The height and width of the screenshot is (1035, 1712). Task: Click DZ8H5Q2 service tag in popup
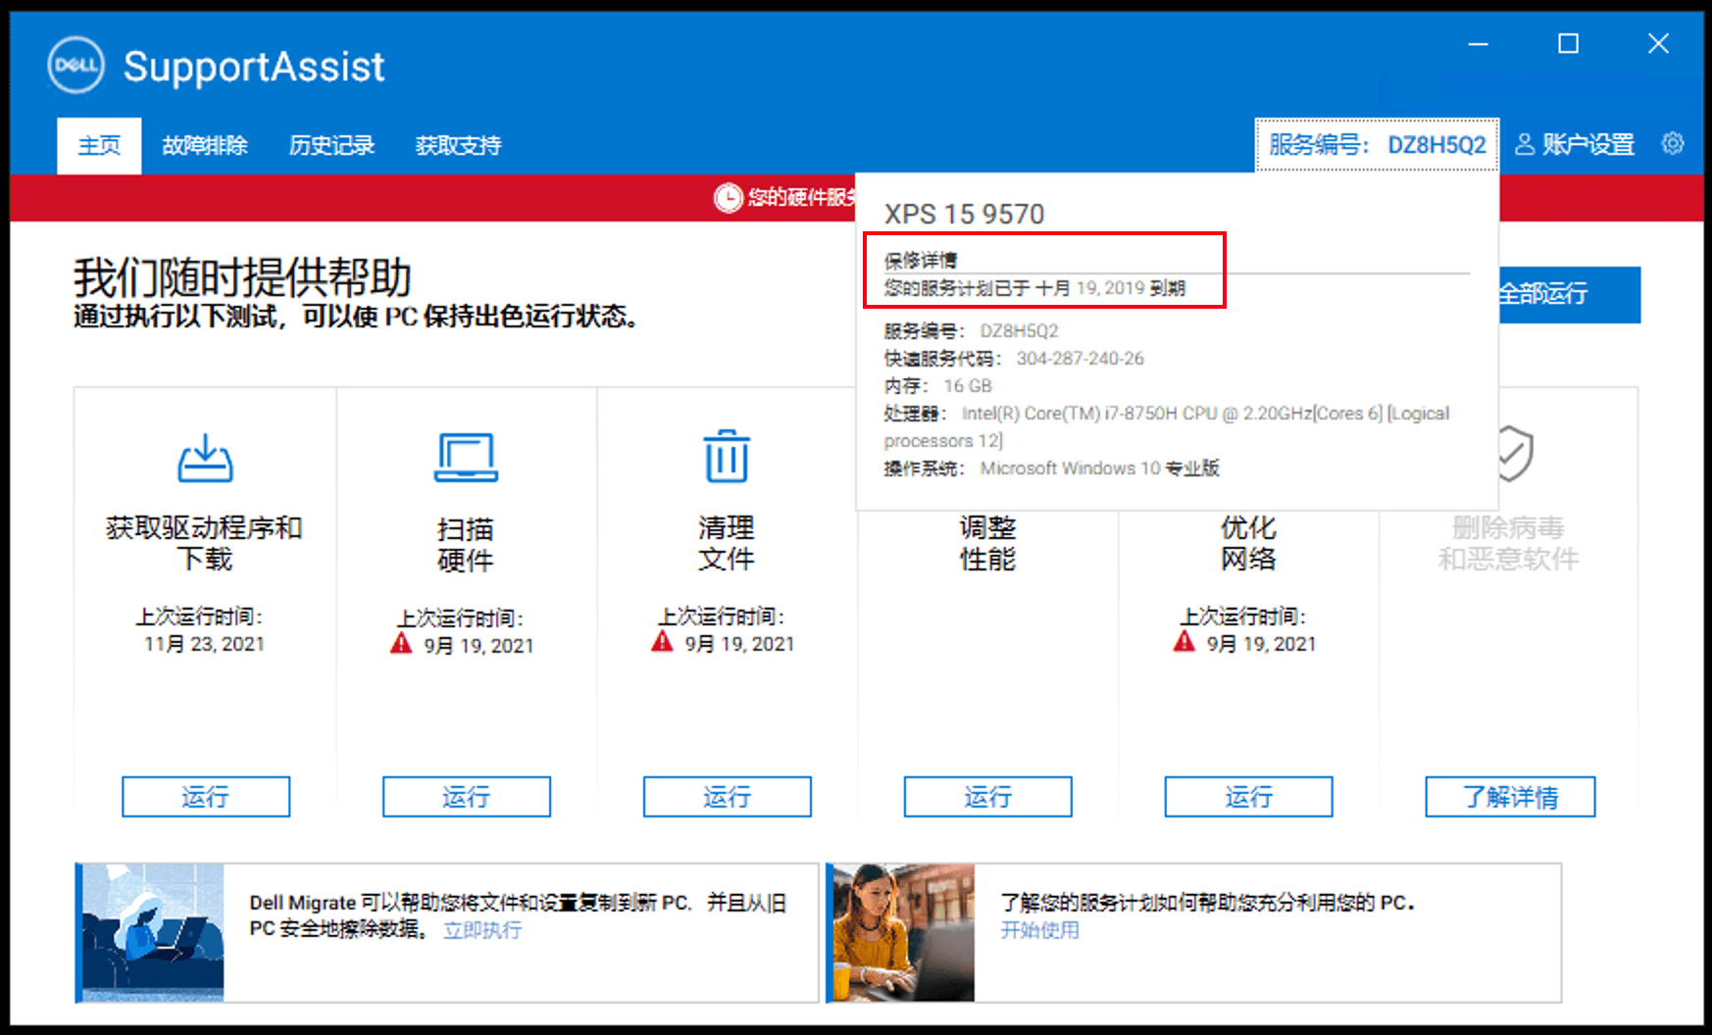1019,331
